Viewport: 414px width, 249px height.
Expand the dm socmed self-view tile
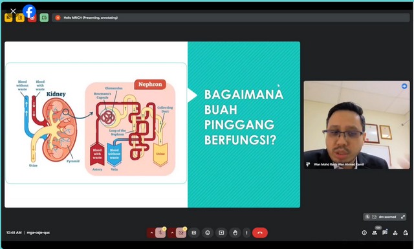(403, 217)
